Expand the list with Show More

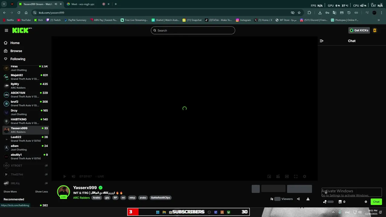10,192
